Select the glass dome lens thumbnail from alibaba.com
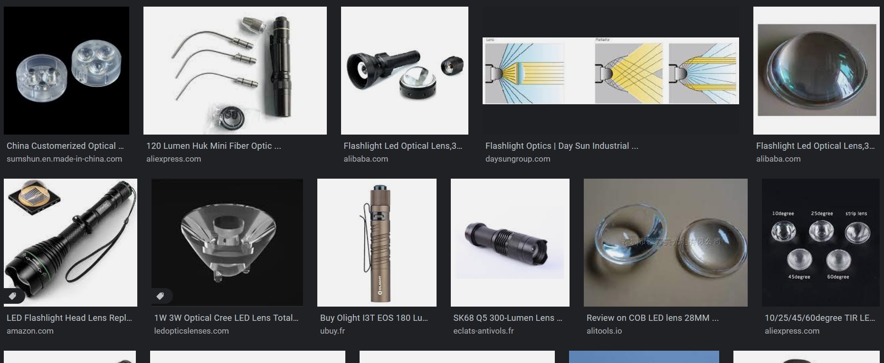 tap(817, 71)
